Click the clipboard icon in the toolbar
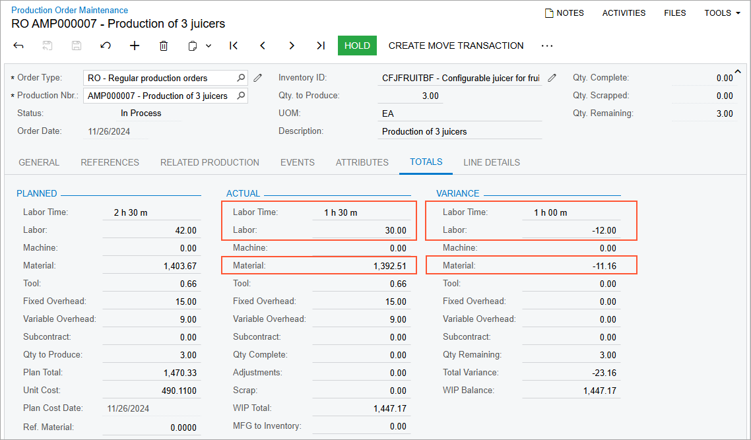The width and height of the screenshot is (751, 440). pos(193,46)
